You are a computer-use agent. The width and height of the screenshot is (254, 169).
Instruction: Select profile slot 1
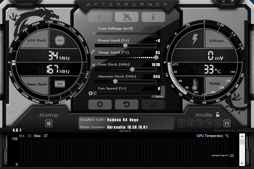coord(182,124)
